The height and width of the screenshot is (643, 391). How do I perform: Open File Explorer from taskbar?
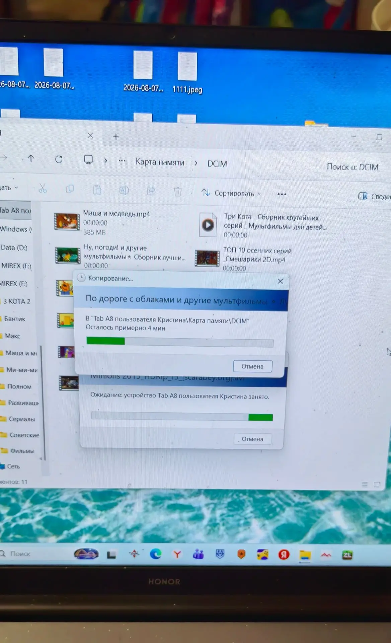[305, 555]
